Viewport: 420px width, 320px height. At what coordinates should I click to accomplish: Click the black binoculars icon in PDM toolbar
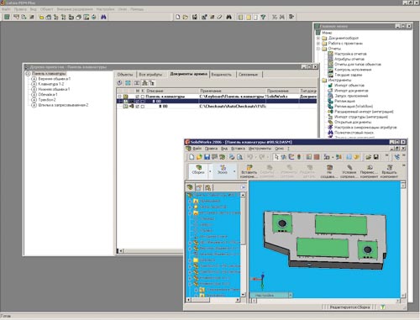pyautogui.click(x=228, y=17)
